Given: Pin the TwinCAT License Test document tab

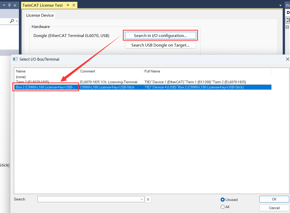Looking at the screenshot, I should click(x=68, y=5).
